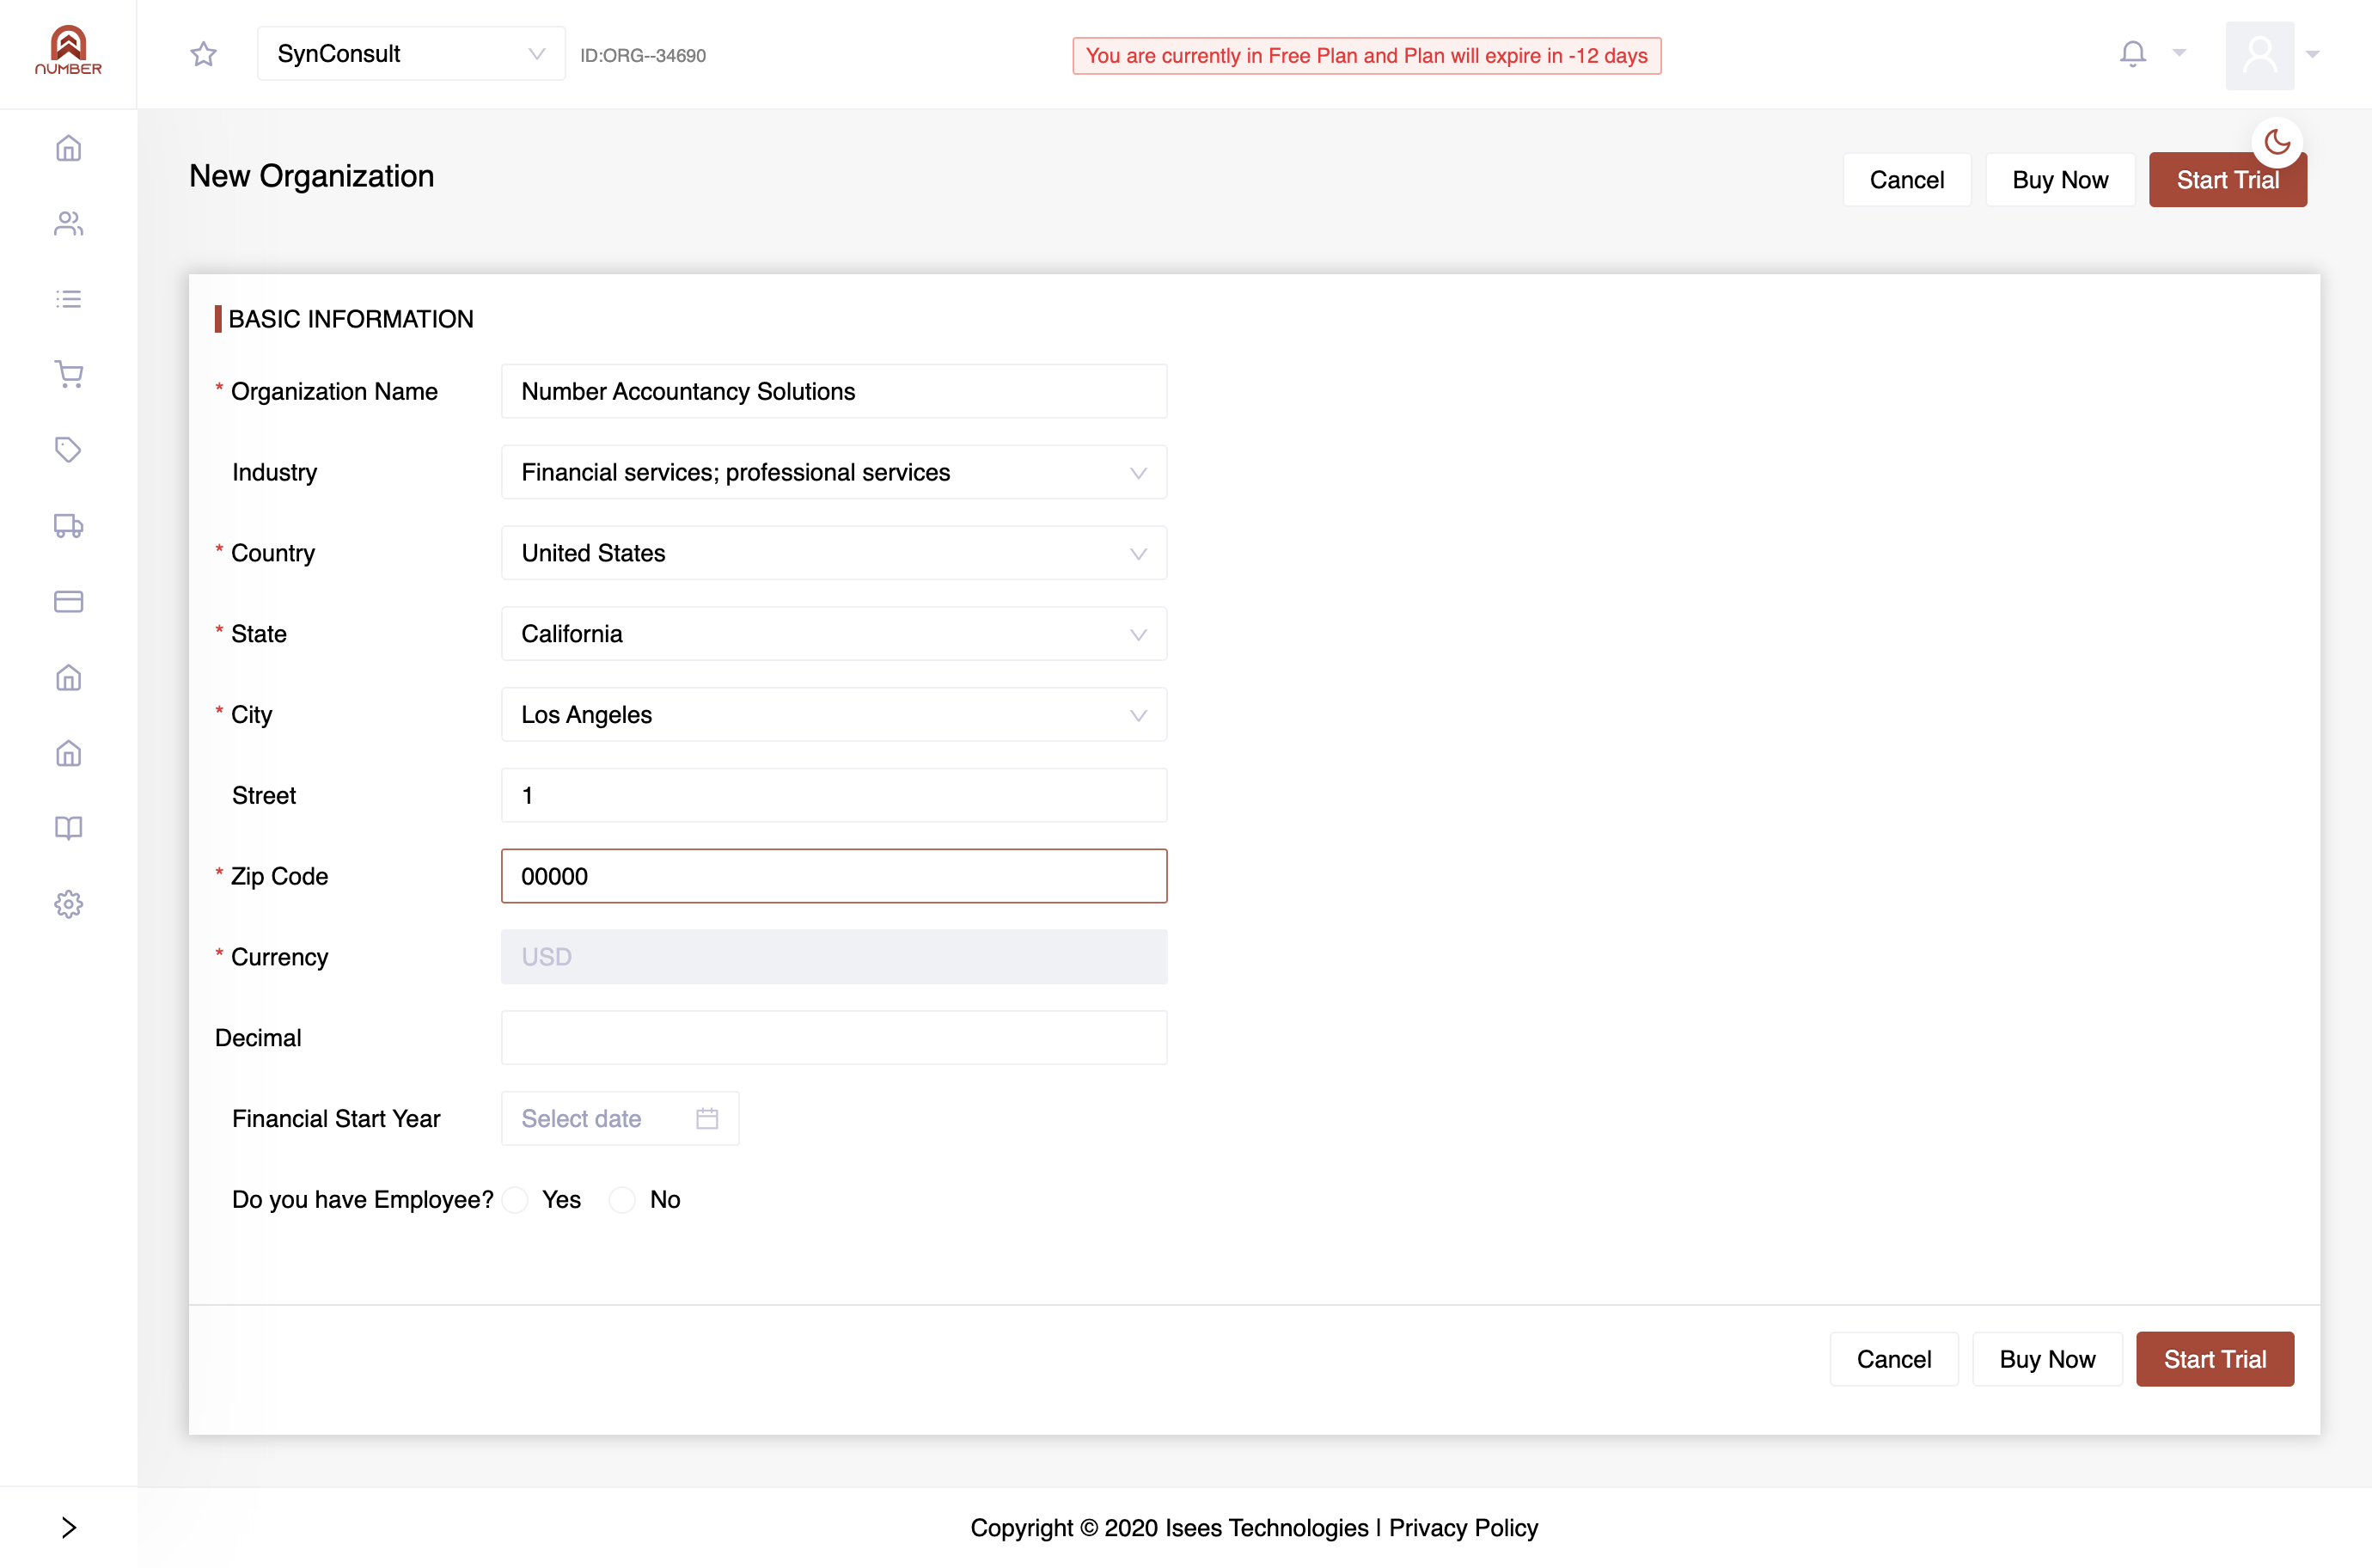Click the user avatar icon

(x=2259, y=55)
